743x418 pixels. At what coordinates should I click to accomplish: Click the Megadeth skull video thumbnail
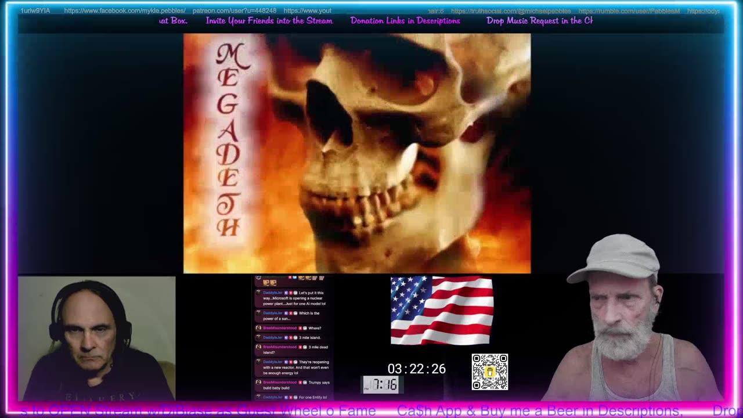click(x=357, y=153)
